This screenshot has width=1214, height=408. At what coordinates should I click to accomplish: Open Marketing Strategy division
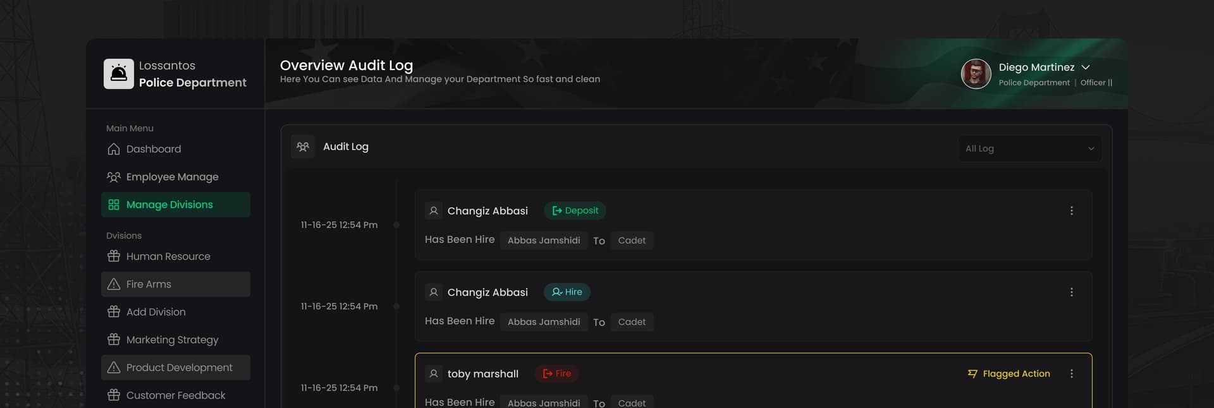coord(172,340)
